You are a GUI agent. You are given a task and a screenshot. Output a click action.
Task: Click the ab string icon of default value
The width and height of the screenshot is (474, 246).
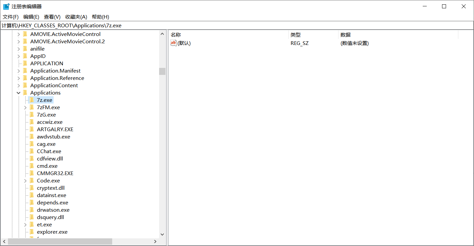173,43
